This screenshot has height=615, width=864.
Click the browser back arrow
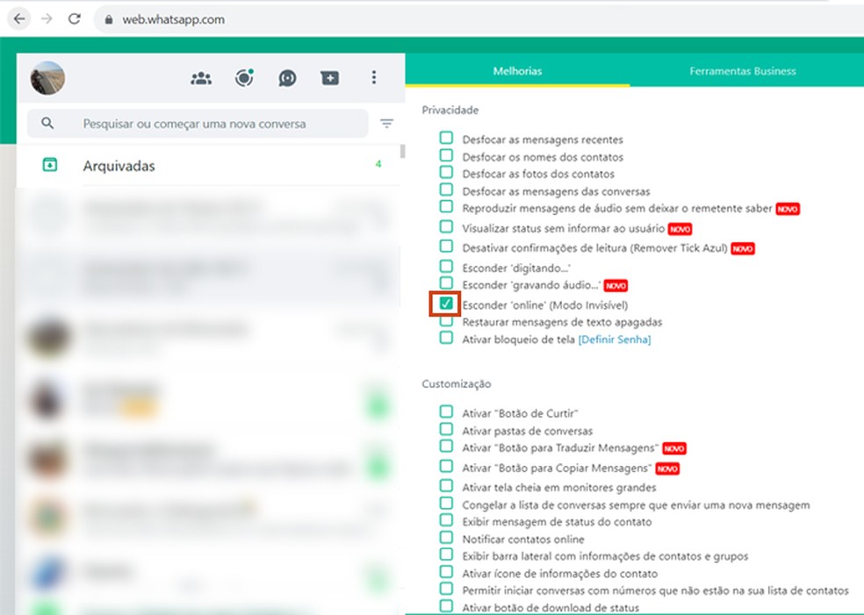pyautogui.click(x=18, y=17)
